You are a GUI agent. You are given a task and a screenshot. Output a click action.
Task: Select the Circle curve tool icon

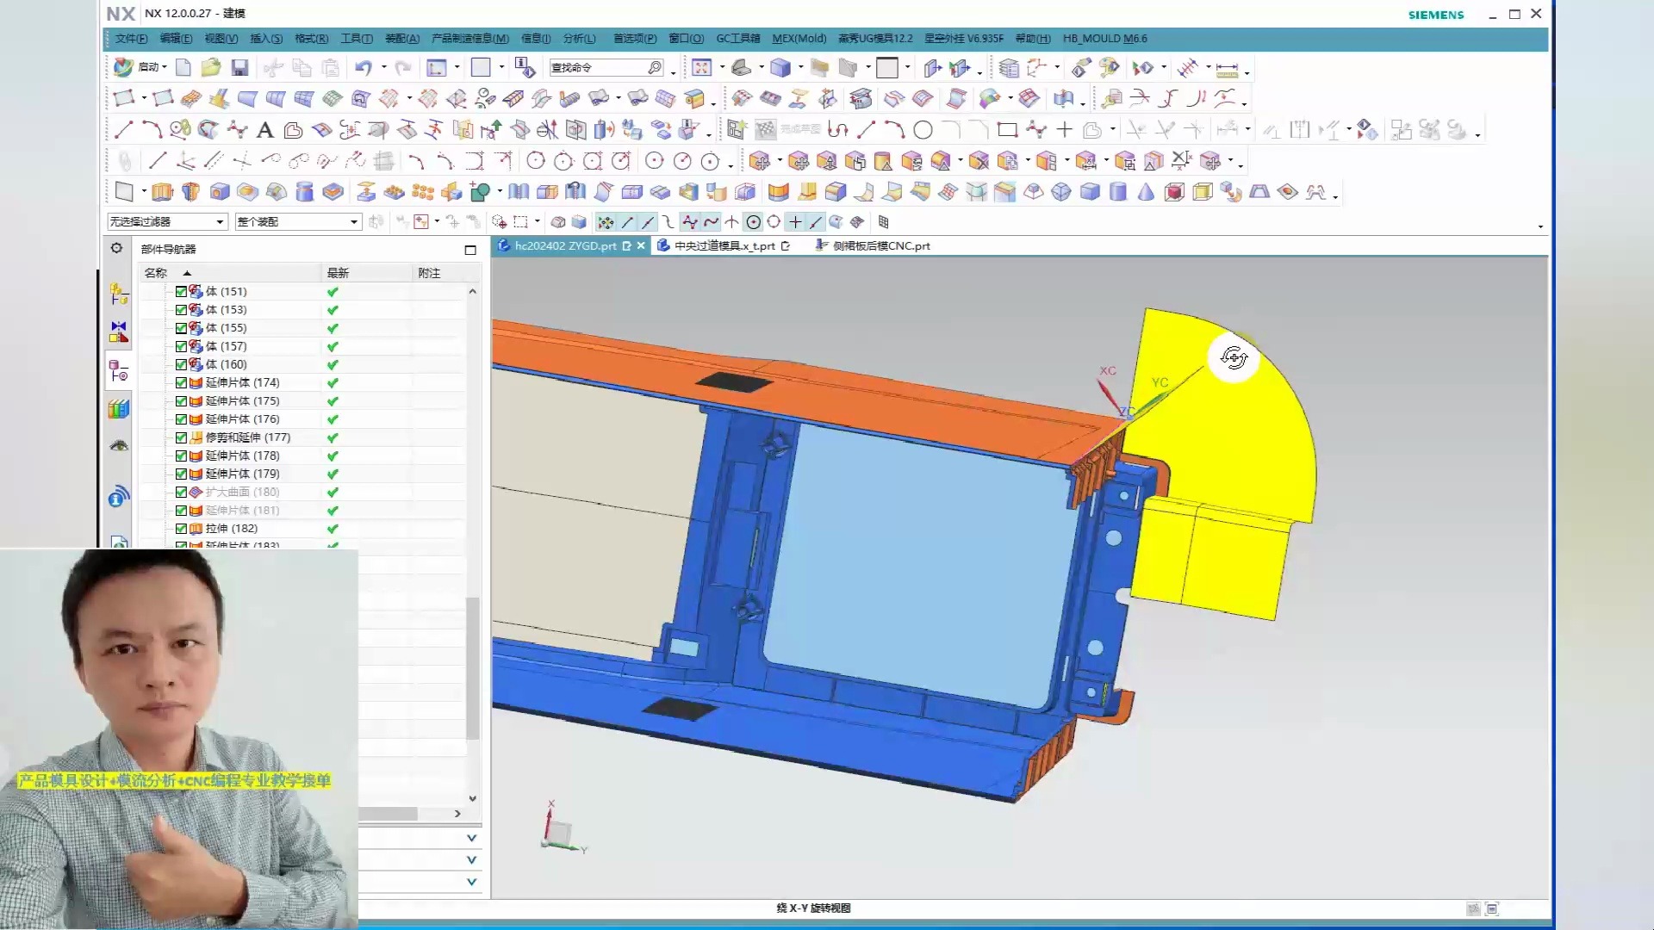(x=923, y=130)
